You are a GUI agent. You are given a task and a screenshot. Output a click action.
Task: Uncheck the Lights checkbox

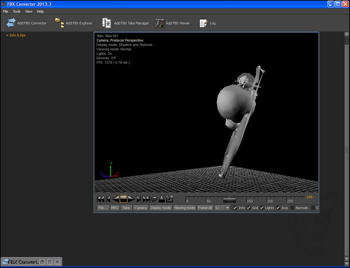point(262,208)
